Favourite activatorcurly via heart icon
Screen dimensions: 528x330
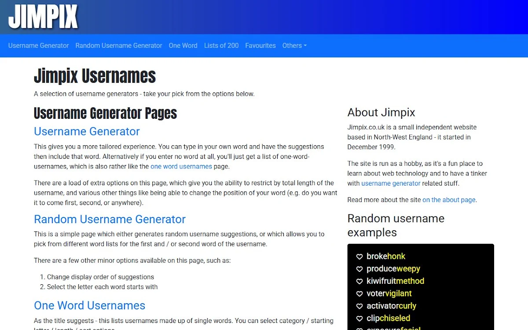coord(359,306)
